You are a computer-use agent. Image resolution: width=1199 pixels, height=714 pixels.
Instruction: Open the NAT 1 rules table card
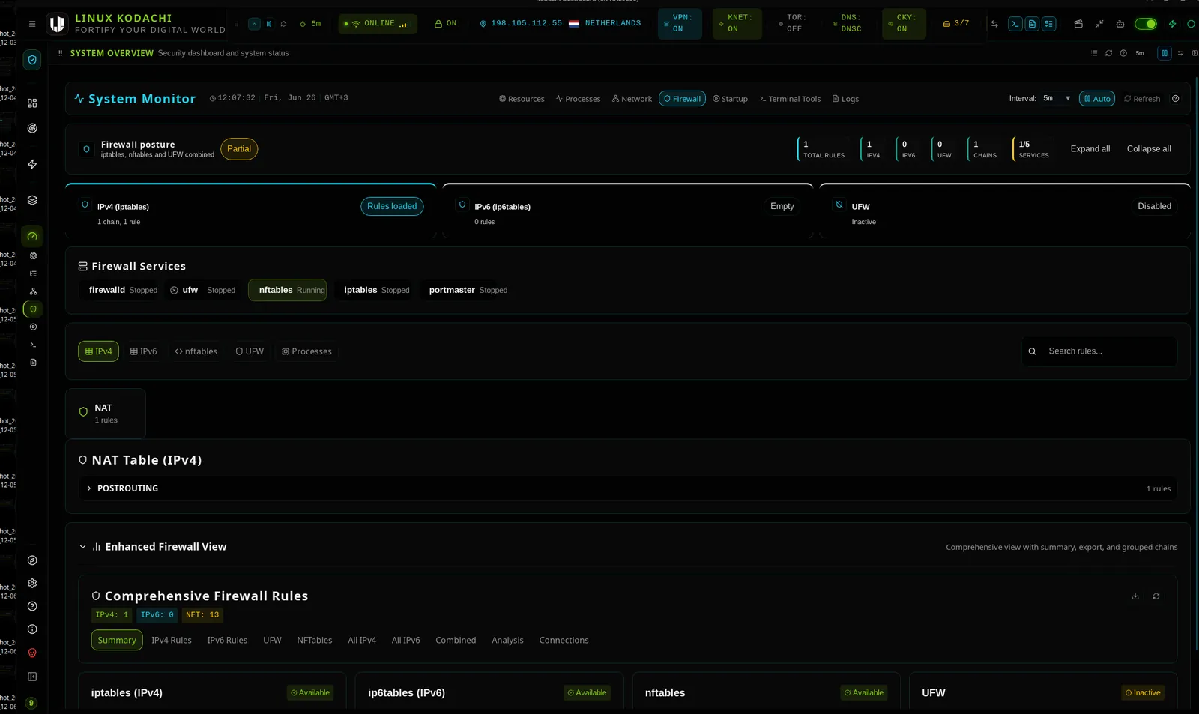[106, 414]
